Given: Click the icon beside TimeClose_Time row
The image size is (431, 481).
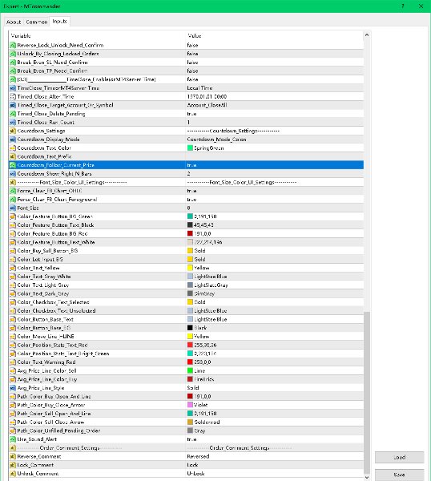Looking at the screenshot, I should click(13, 88).
